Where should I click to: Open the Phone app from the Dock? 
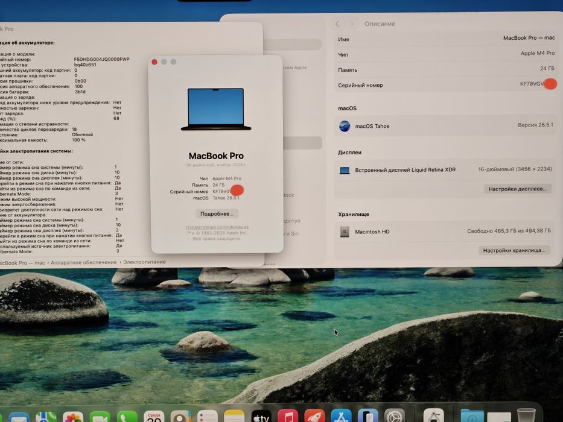[127, 417]
